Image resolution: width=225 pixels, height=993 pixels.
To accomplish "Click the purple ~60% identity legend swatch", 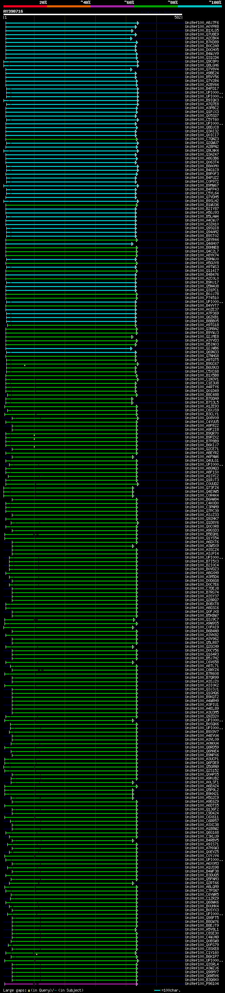I will [x=113, y=6].
